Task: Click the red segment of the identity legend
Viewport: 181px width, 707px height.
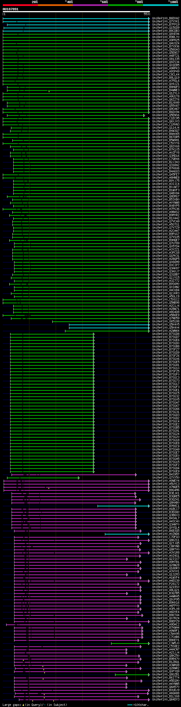Action: tap(20, 5)
